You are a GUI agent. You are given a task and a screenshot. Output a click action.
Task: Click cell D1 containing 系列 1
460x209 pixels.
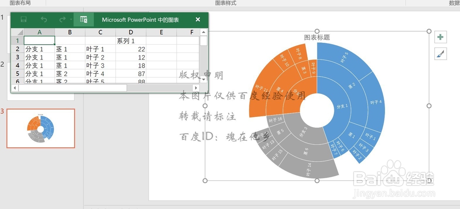(131, 41)
